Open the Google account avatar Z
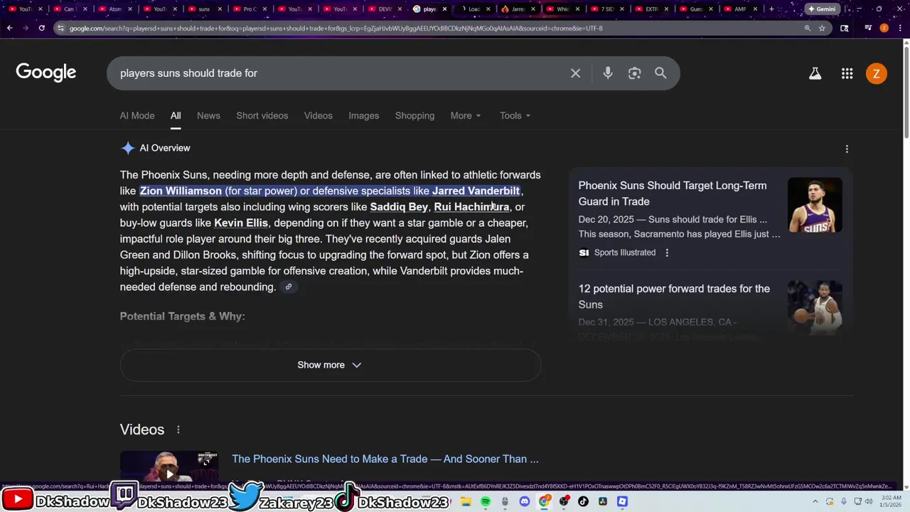Image resolution: width=910 pixels, height=512 pixels. point(876,73)
